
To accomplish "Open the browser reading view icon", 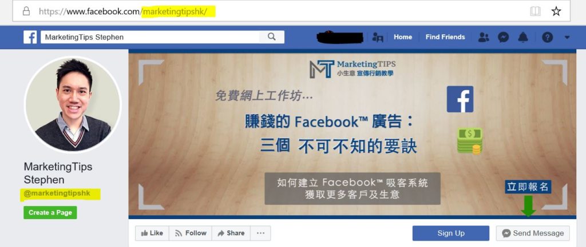I will (x=535, y=11).
